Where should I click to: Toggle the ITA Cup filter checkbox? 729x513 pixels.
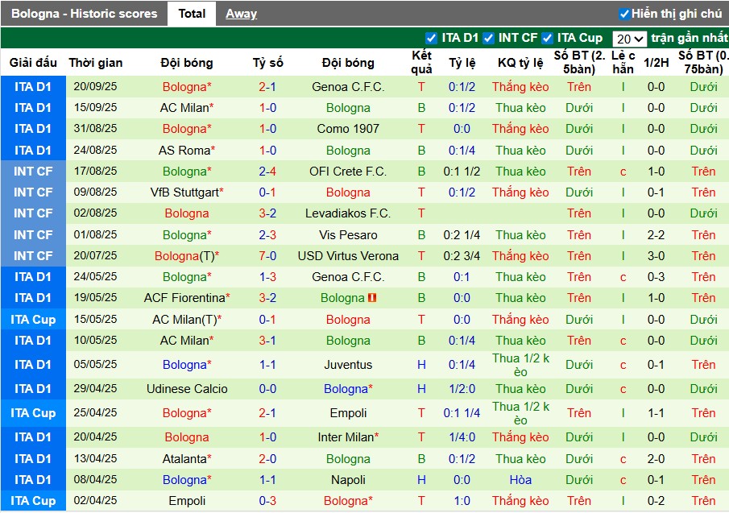548,38
